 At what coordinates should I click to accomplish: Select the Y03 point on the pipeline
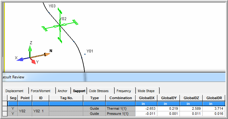point(49,12)
